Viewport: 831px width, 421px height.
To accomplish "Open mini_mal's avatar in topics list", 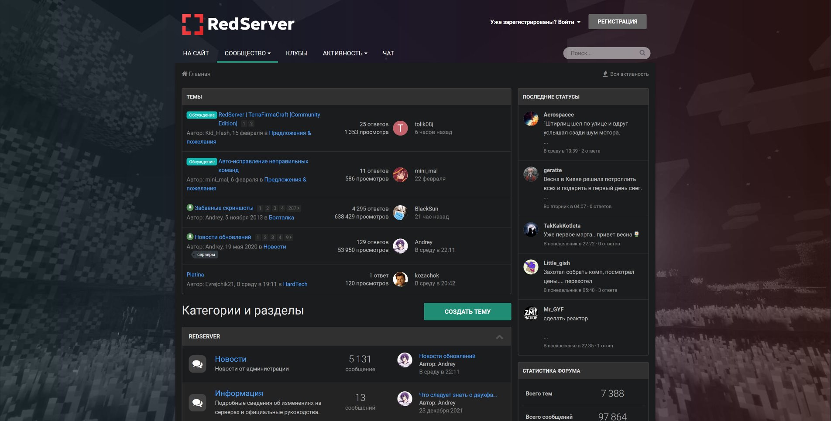I will click(400, 175).
